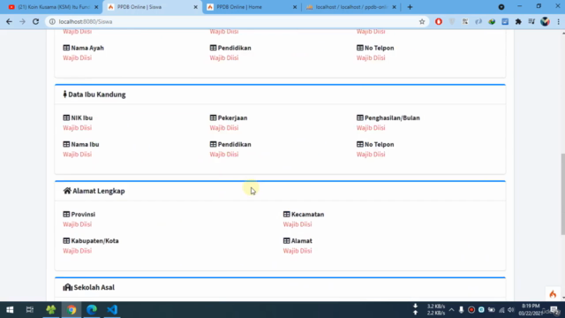Viewport: 565px width, 318px height.
Task: Click Wajib Diisi under Nama Ibu
Action: point(78,155)
